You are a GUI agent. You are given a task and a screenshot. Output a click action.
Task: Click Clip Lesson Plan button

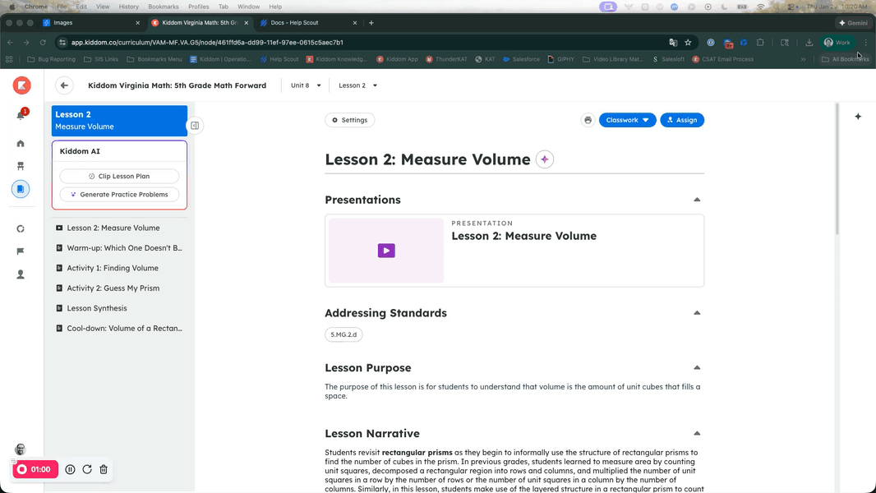coord(119,176)
